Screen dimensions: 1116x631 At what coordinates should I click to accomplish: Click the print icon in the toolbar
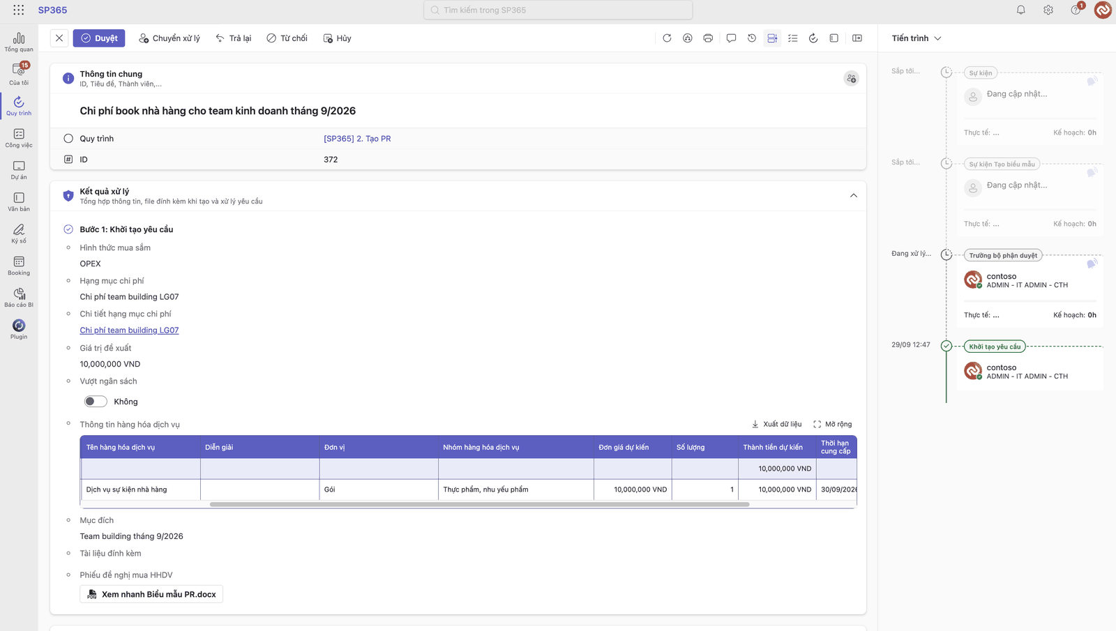[708, 38]
